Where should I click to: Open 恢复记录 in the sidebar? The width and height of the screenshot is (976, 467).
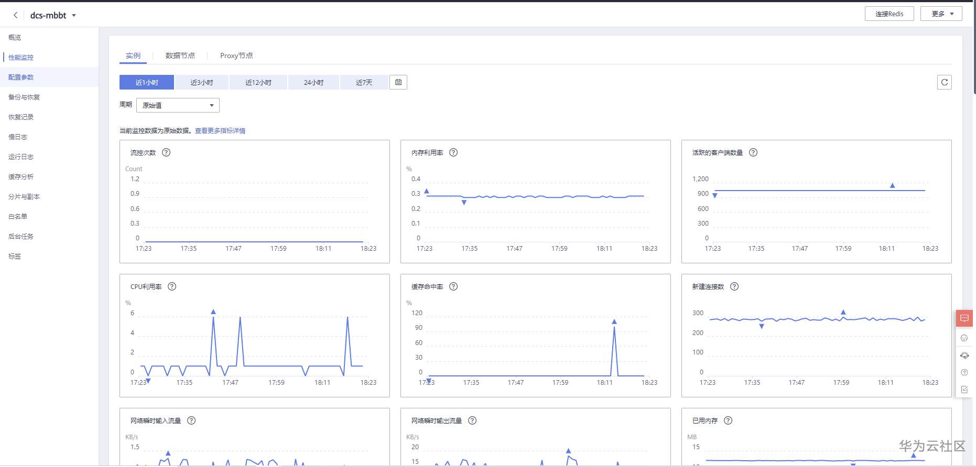click(x=49, y=117)
